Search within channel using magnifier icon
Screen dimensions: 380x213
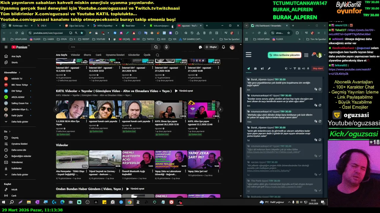157,55
